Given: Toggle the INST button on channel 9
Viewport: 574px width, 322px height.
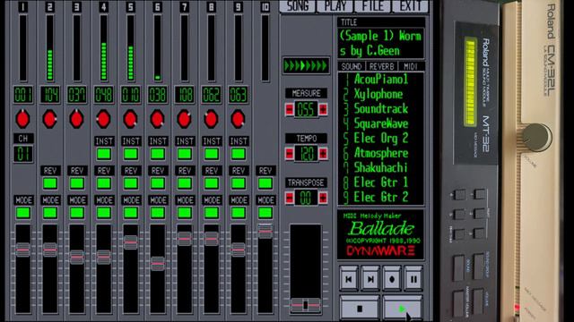Looking at the screenshot, I should (239, 154).
